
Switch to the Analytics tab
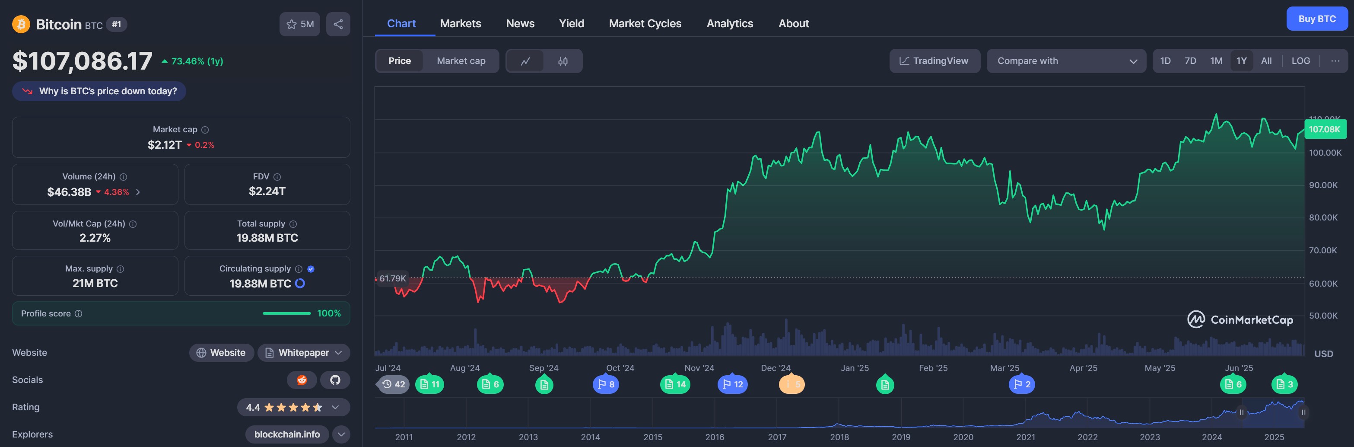730,24
